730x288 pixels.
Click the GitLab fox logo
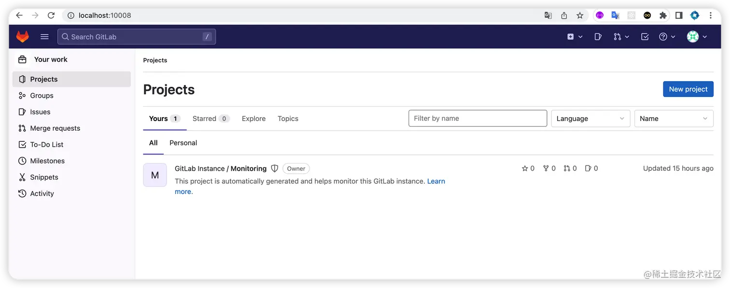coord(23,37)
